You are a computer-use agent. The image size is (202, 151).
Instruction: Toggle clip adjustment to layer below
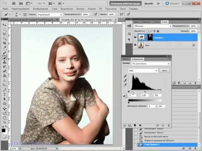point(135,125)
